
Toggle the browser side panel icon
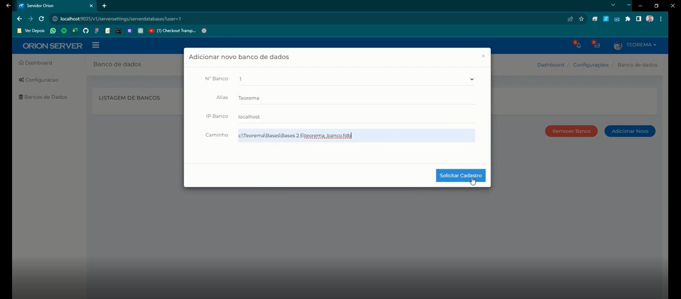(638, 19)
